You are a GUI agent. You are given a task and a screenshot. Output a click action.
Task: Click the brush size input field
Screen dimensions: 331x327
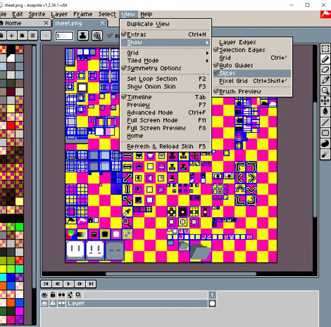(x=64, y=36)
